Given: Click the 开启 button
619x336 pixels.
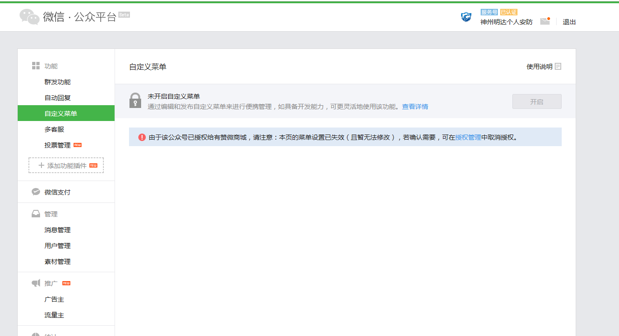Looking at the screenshot, I should [537, 101].
